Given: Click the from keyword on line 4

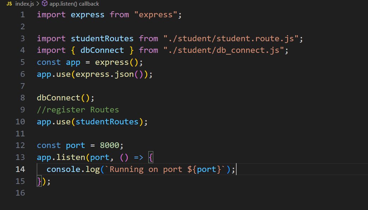Looking at the screenshot, I should point(148,50).
